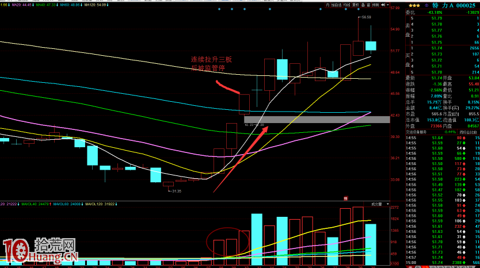
Task: Click buy level 1 volume 2656
Action: tap(474, 48)
